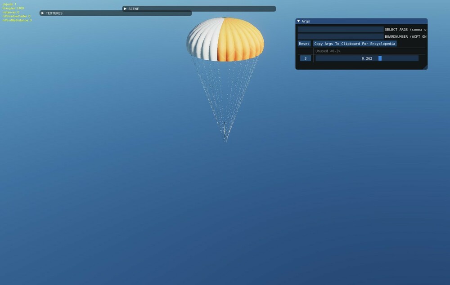The width and height of the screenshot is (450, 285).
Task: Click the SCENE disclosure arrow icon
Action: [x=125, y=9]
